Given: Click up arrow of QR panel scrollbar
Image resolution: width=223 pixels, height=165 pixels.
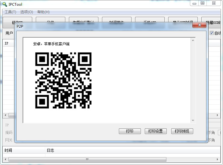Looking at the screenshot, I should coord(193,40).
